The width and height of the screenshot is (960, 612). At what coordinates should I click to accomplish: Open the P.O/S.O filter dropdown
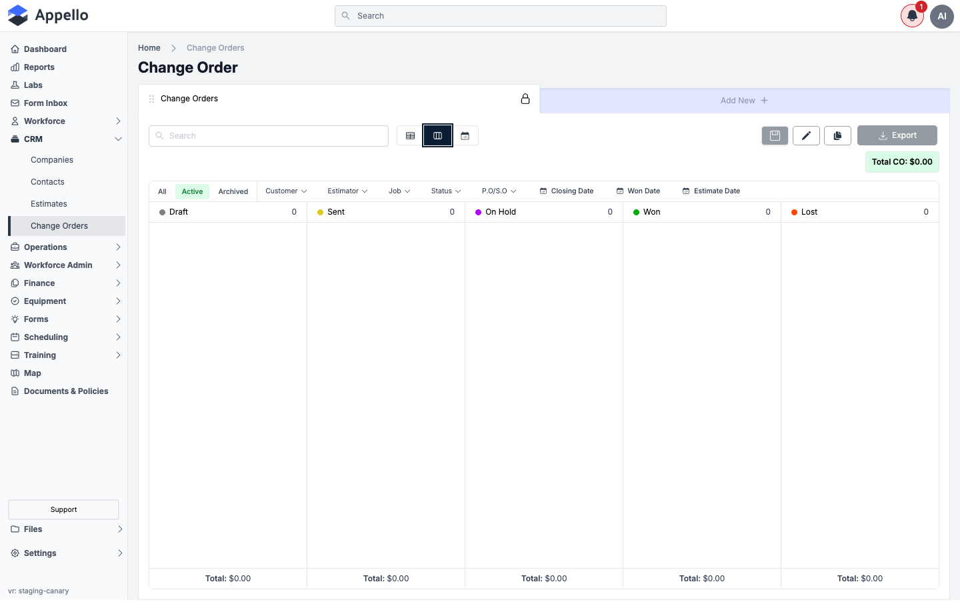click(499, 191)
